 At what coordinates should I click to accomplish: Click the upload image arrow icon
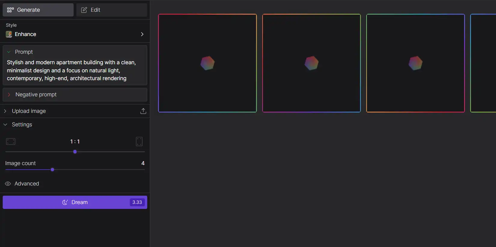coord(143,111)
